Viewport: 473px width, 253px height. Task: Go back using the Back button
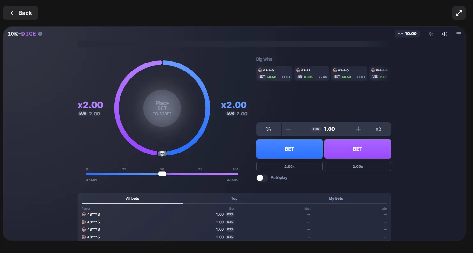(x=20, y=13)
